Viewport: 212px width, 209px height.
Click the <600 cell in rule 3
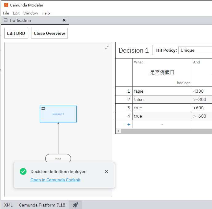click(202, 108)
